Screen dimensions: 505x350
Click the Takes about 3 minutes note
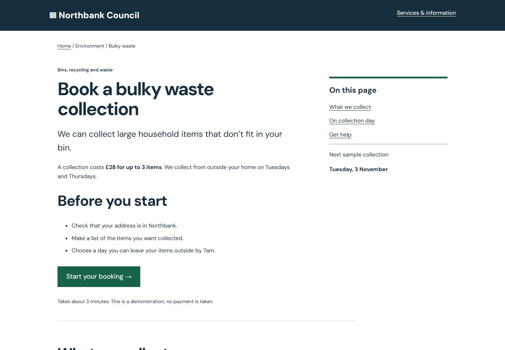point(135,302)
